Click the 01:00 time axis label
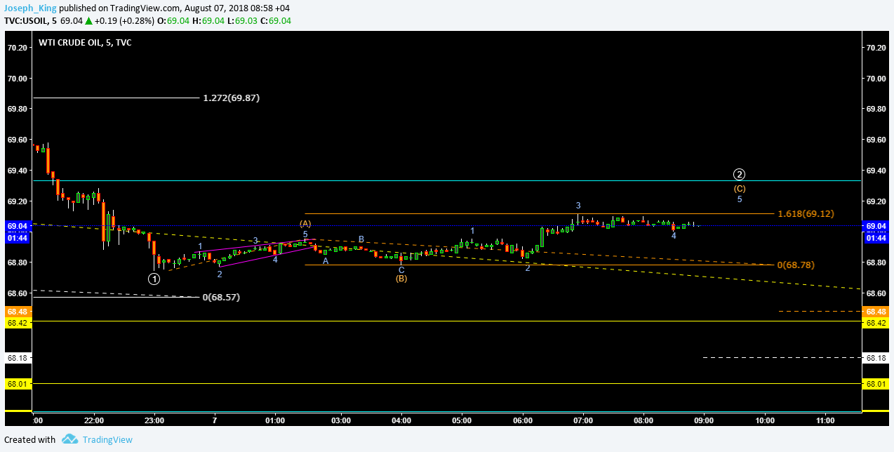The image size is (894, 452). point(275,420)
